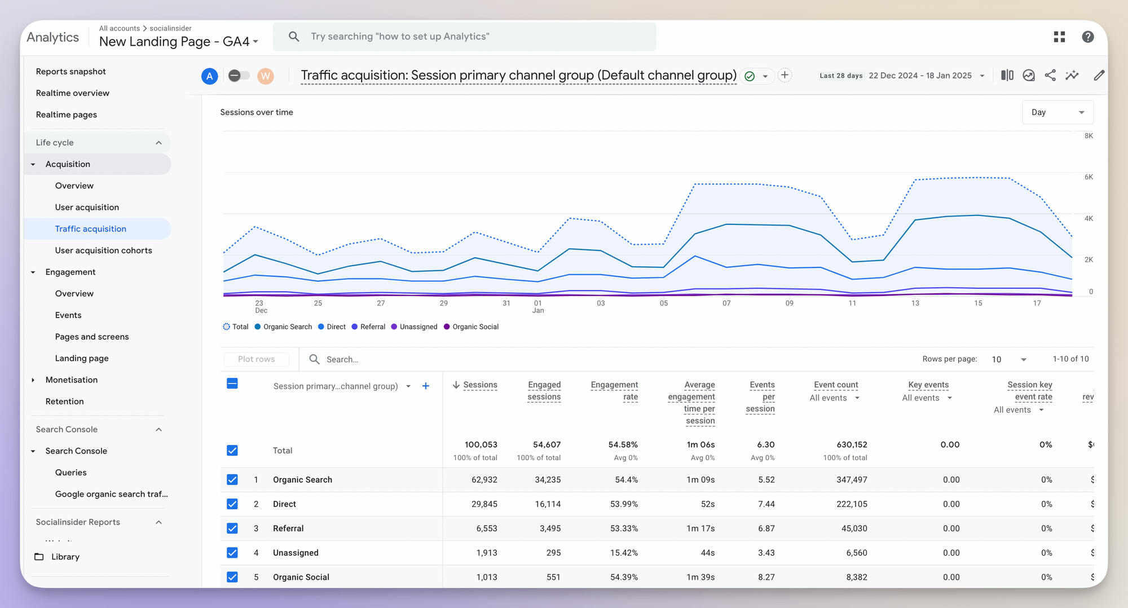Click the green report status check icon
The height and width of the screenshot is (608, 1128).
[750, 76]
